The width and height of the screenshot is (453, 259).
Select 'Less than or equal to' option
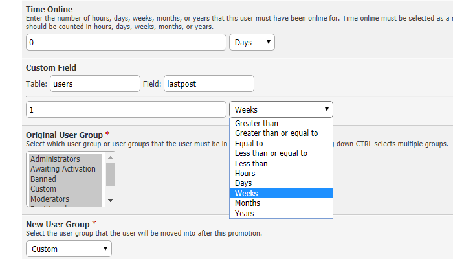coord(271,153)
